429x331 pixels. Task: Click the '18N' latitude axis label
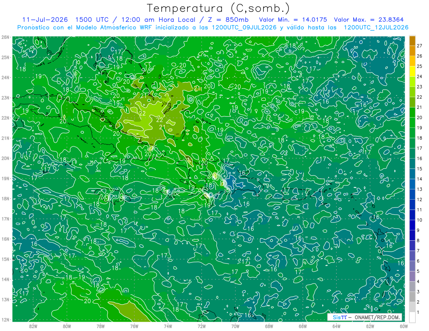5,199
